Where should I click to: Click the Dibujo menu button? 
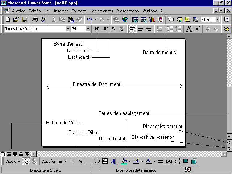(x=13, y=161)
